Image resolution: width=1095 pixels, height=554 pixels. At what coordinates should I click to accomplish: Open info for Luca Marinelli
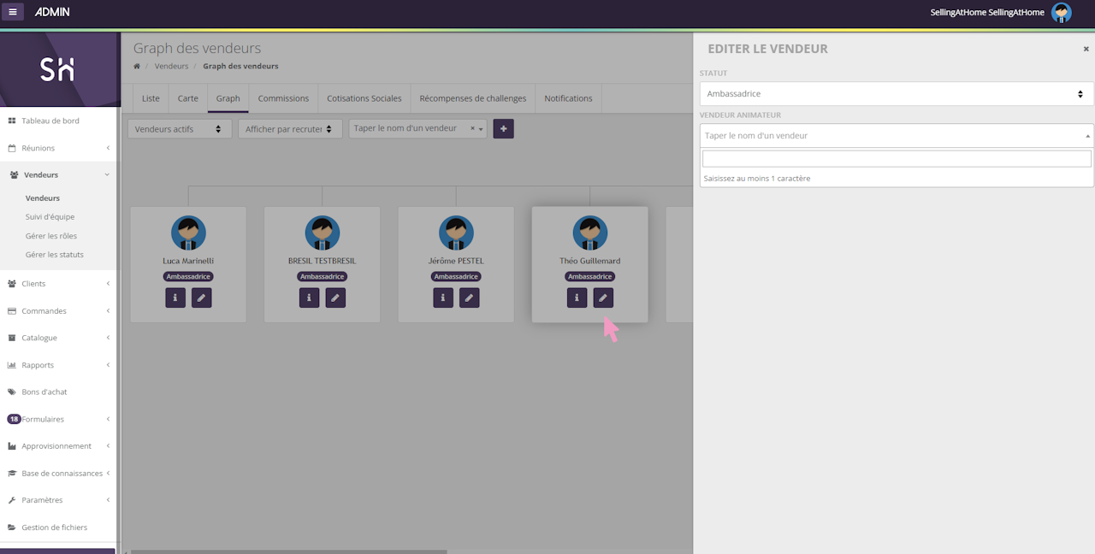175,298
